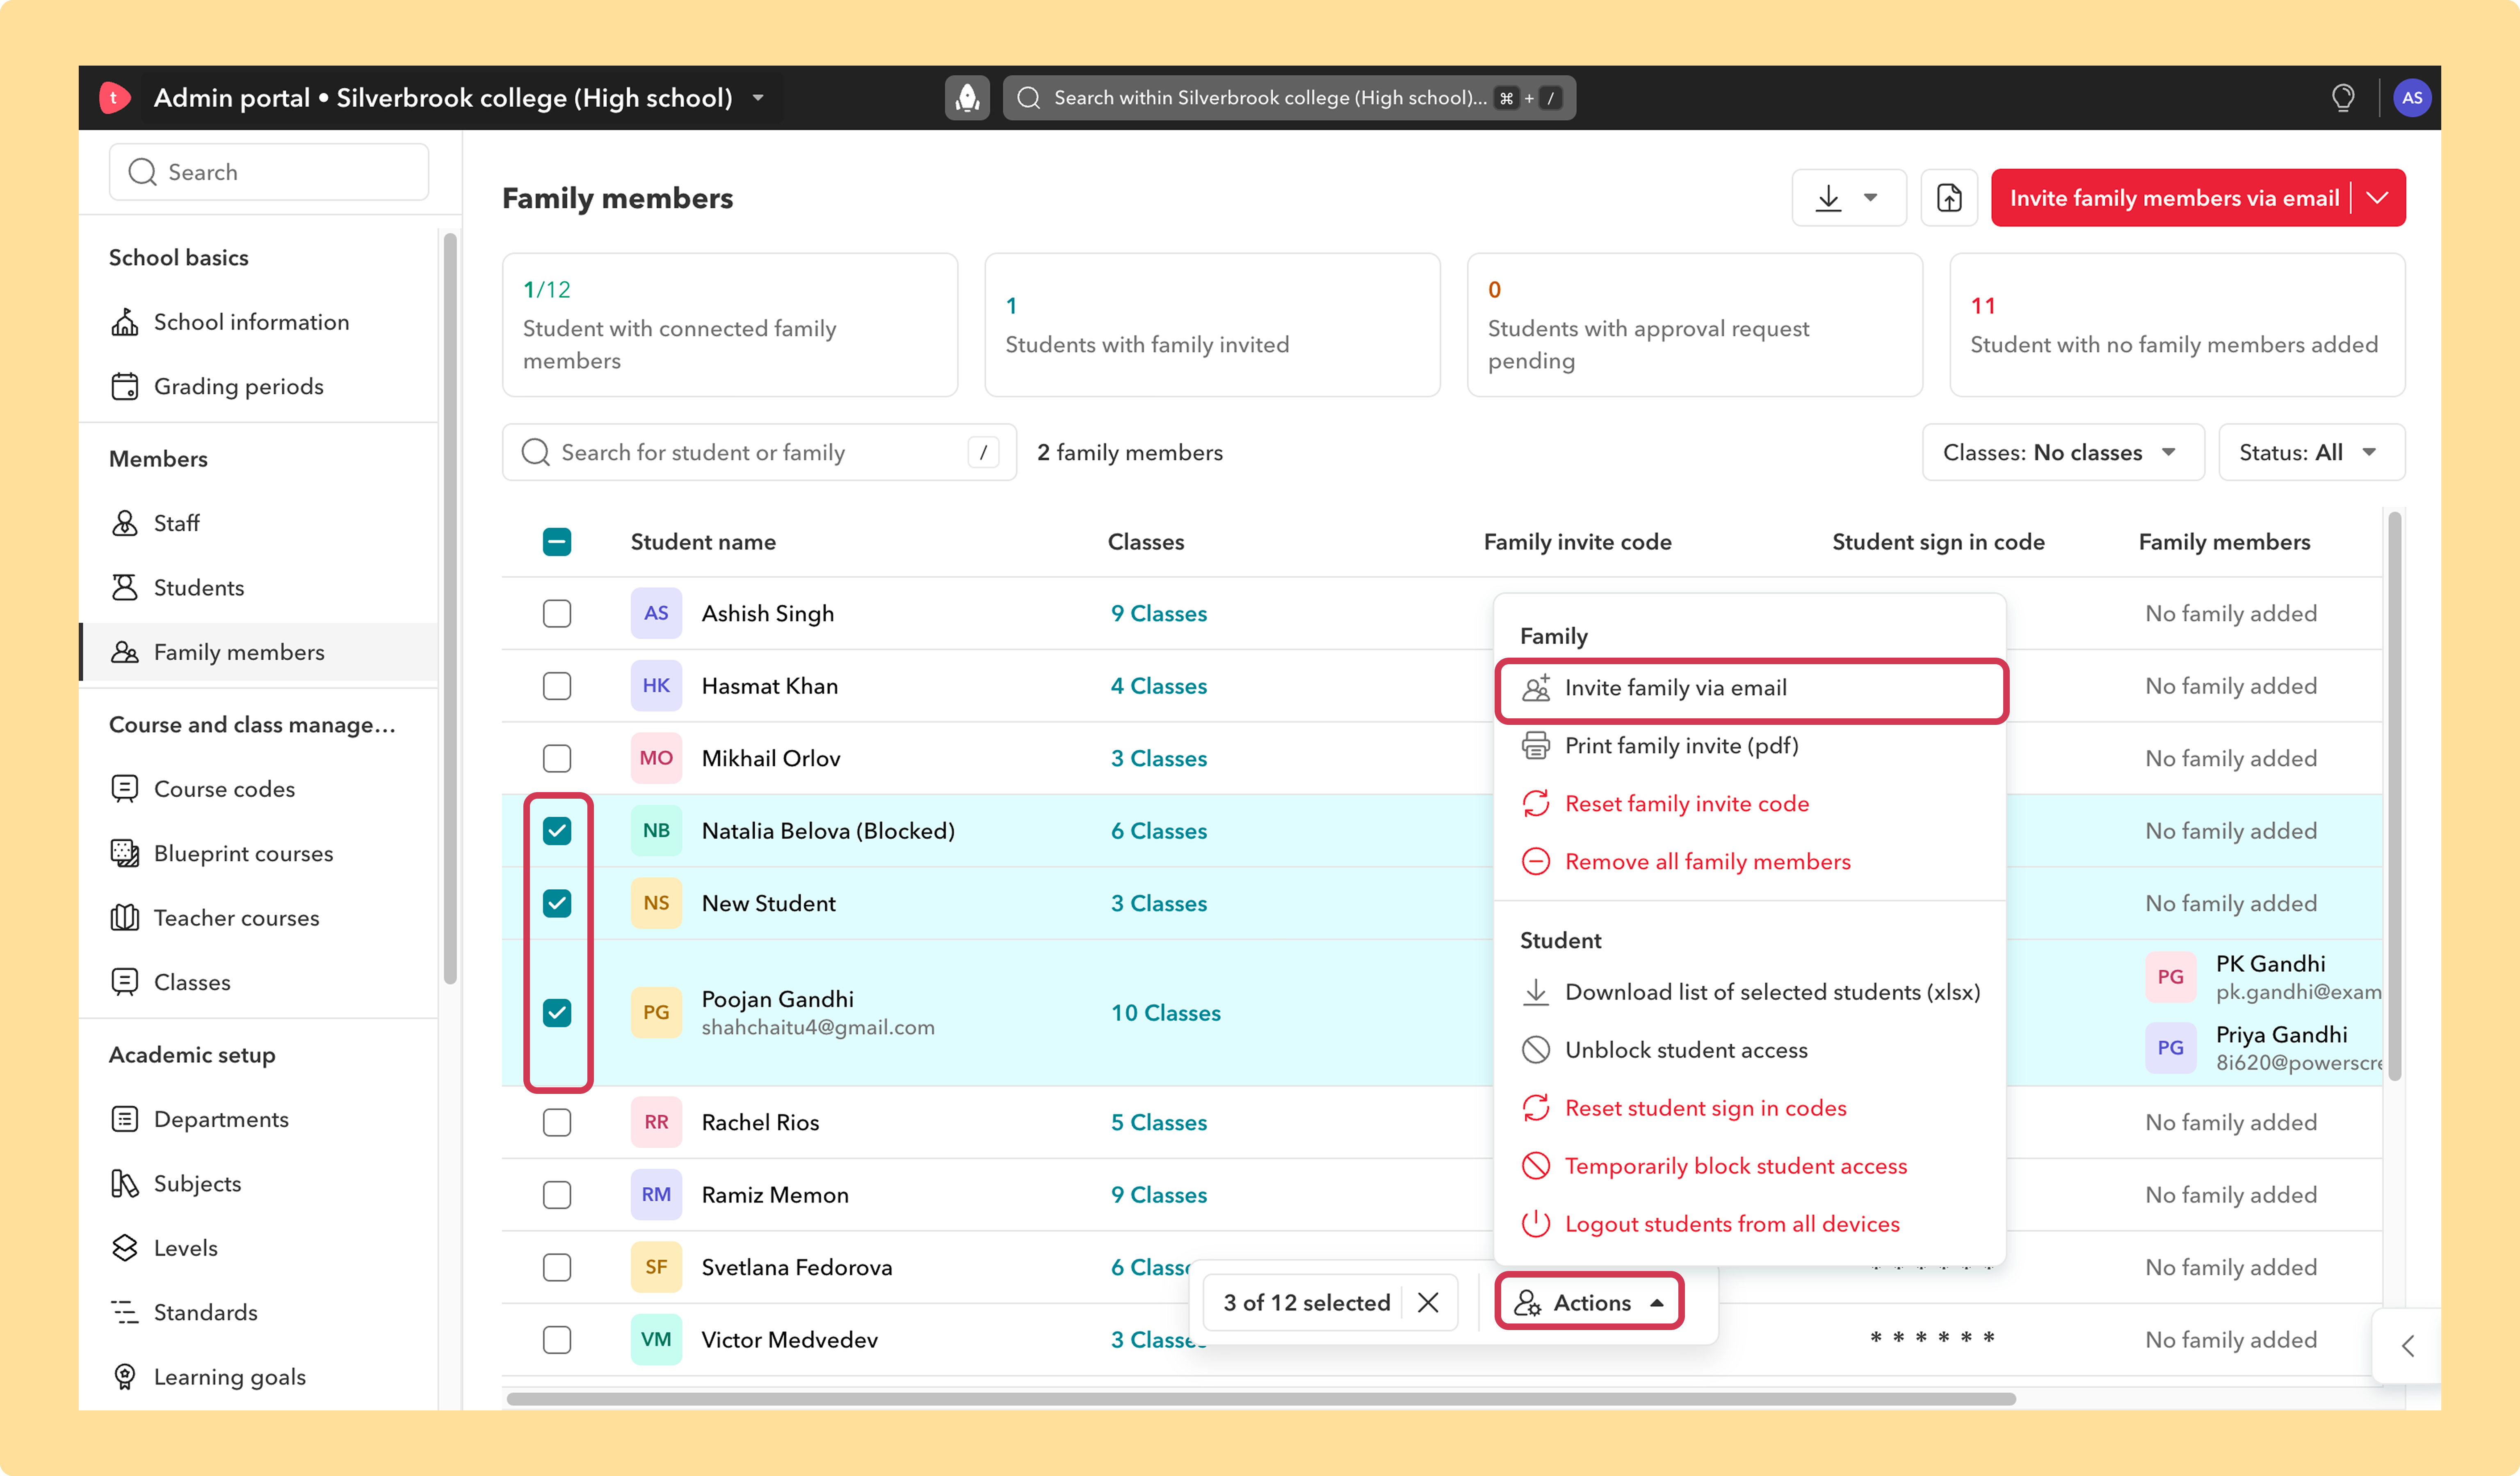Choose Reset family invite code
The width and height of the screenshot is (2520, 1476).
click(x=1751, y=804)
